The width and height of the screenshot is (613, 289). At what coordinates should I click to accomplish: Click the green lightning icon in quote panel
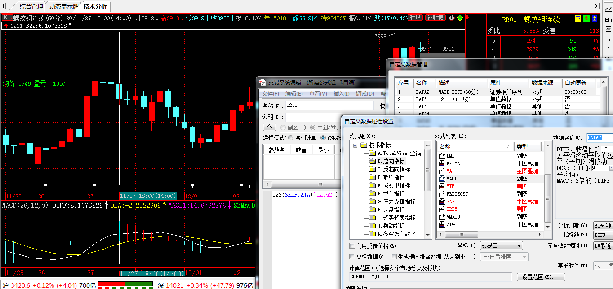pyautogui.click(x=586, y=19)
